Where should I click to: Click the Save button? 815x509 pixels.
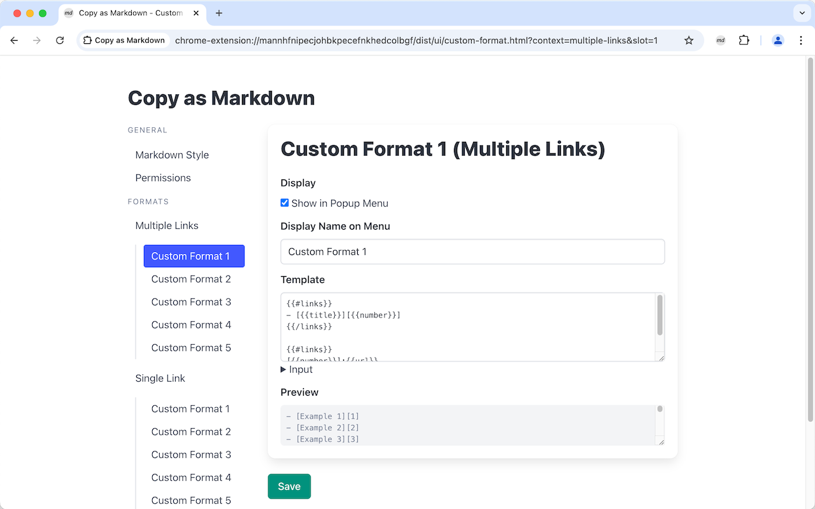(289, 486)
